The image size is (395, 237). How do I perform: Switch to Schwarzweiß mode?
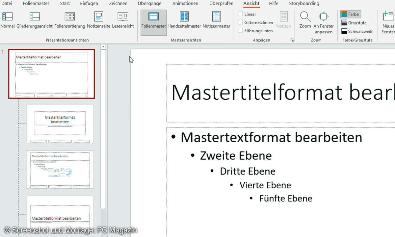357,31
